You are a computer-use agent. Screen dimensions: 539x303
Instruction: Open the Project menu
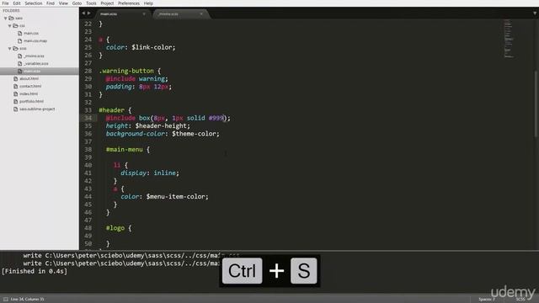(x=107, y=3)
